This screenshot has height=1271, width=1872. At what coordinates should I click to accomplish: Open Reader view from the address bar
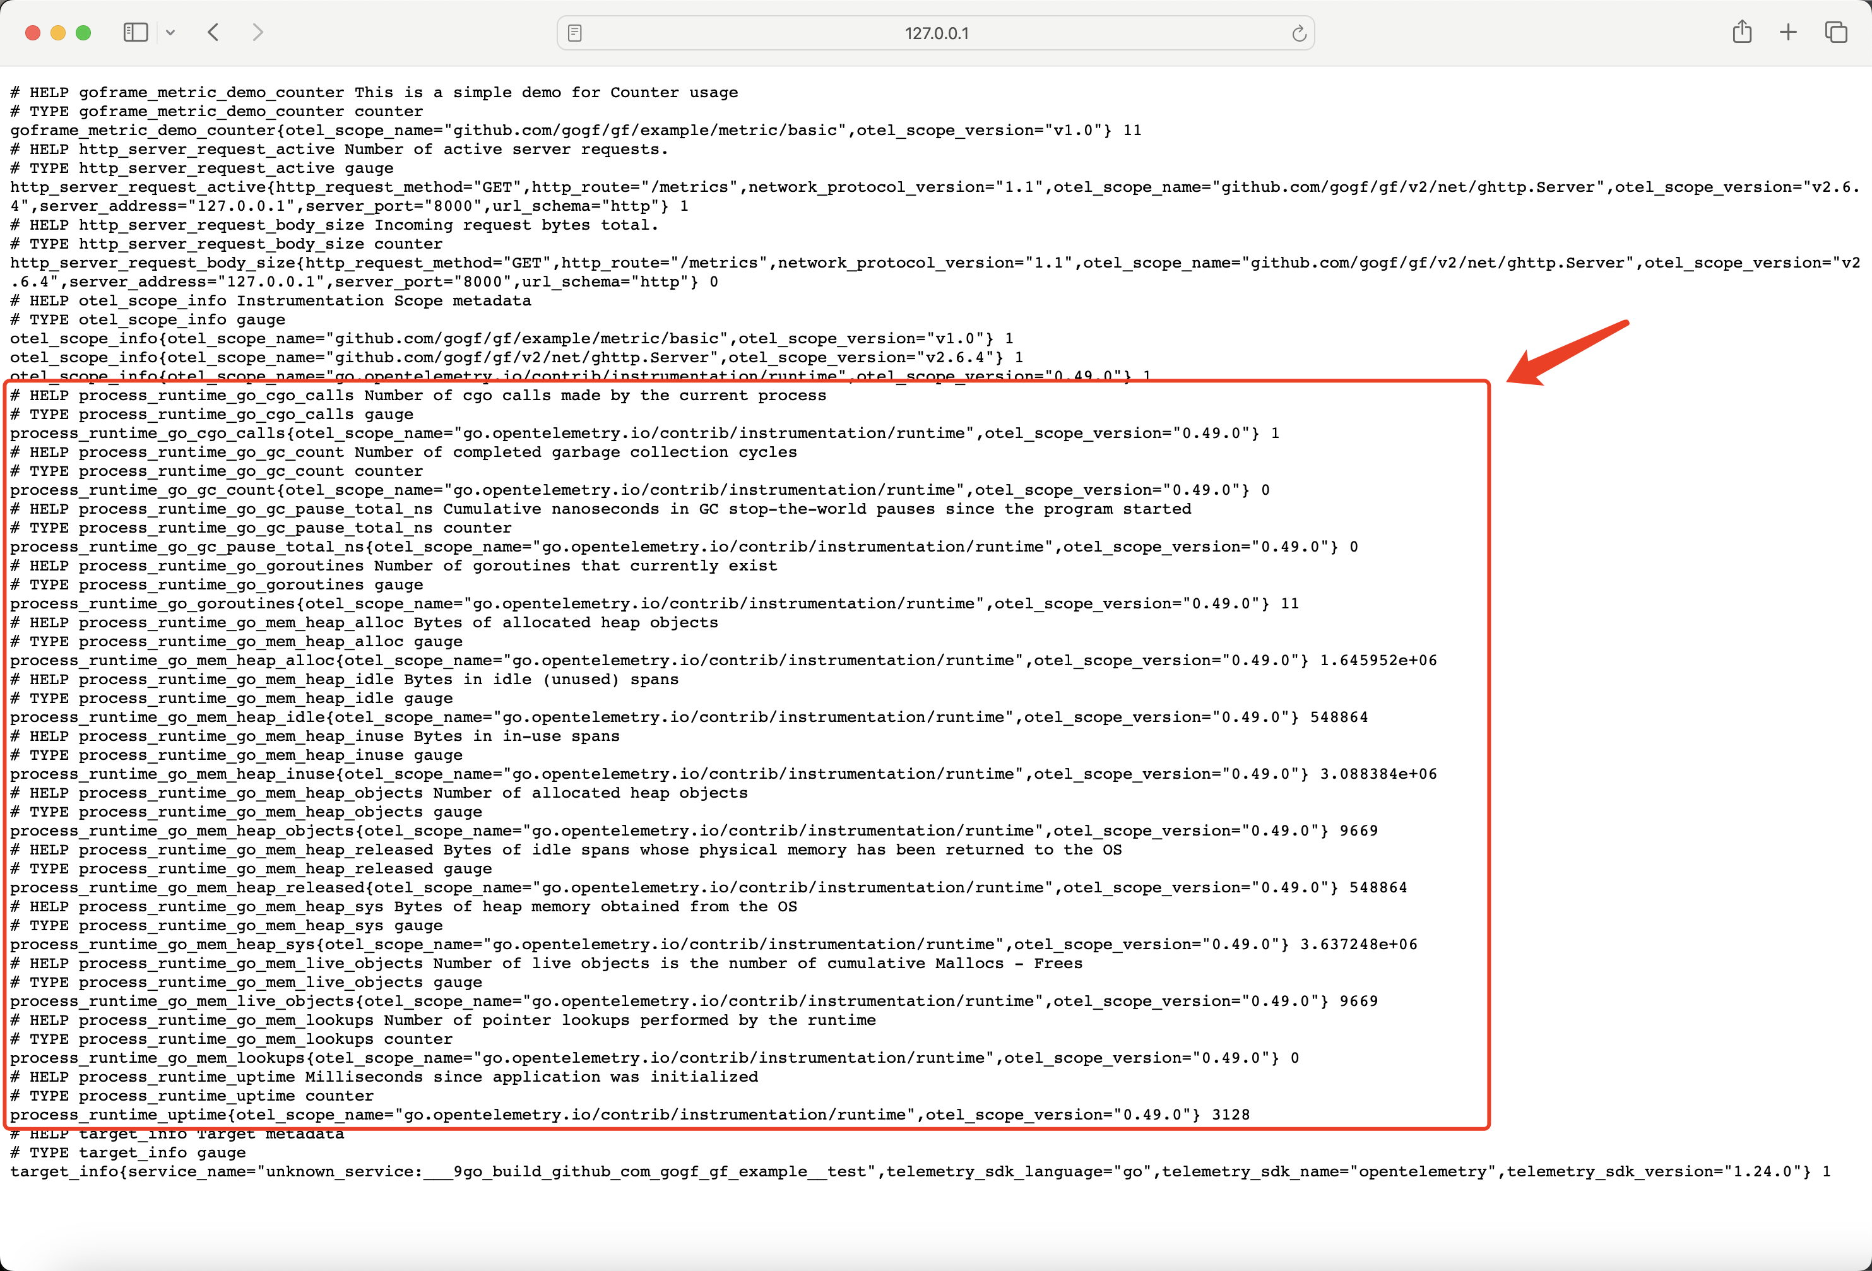(x=574, y=32)
